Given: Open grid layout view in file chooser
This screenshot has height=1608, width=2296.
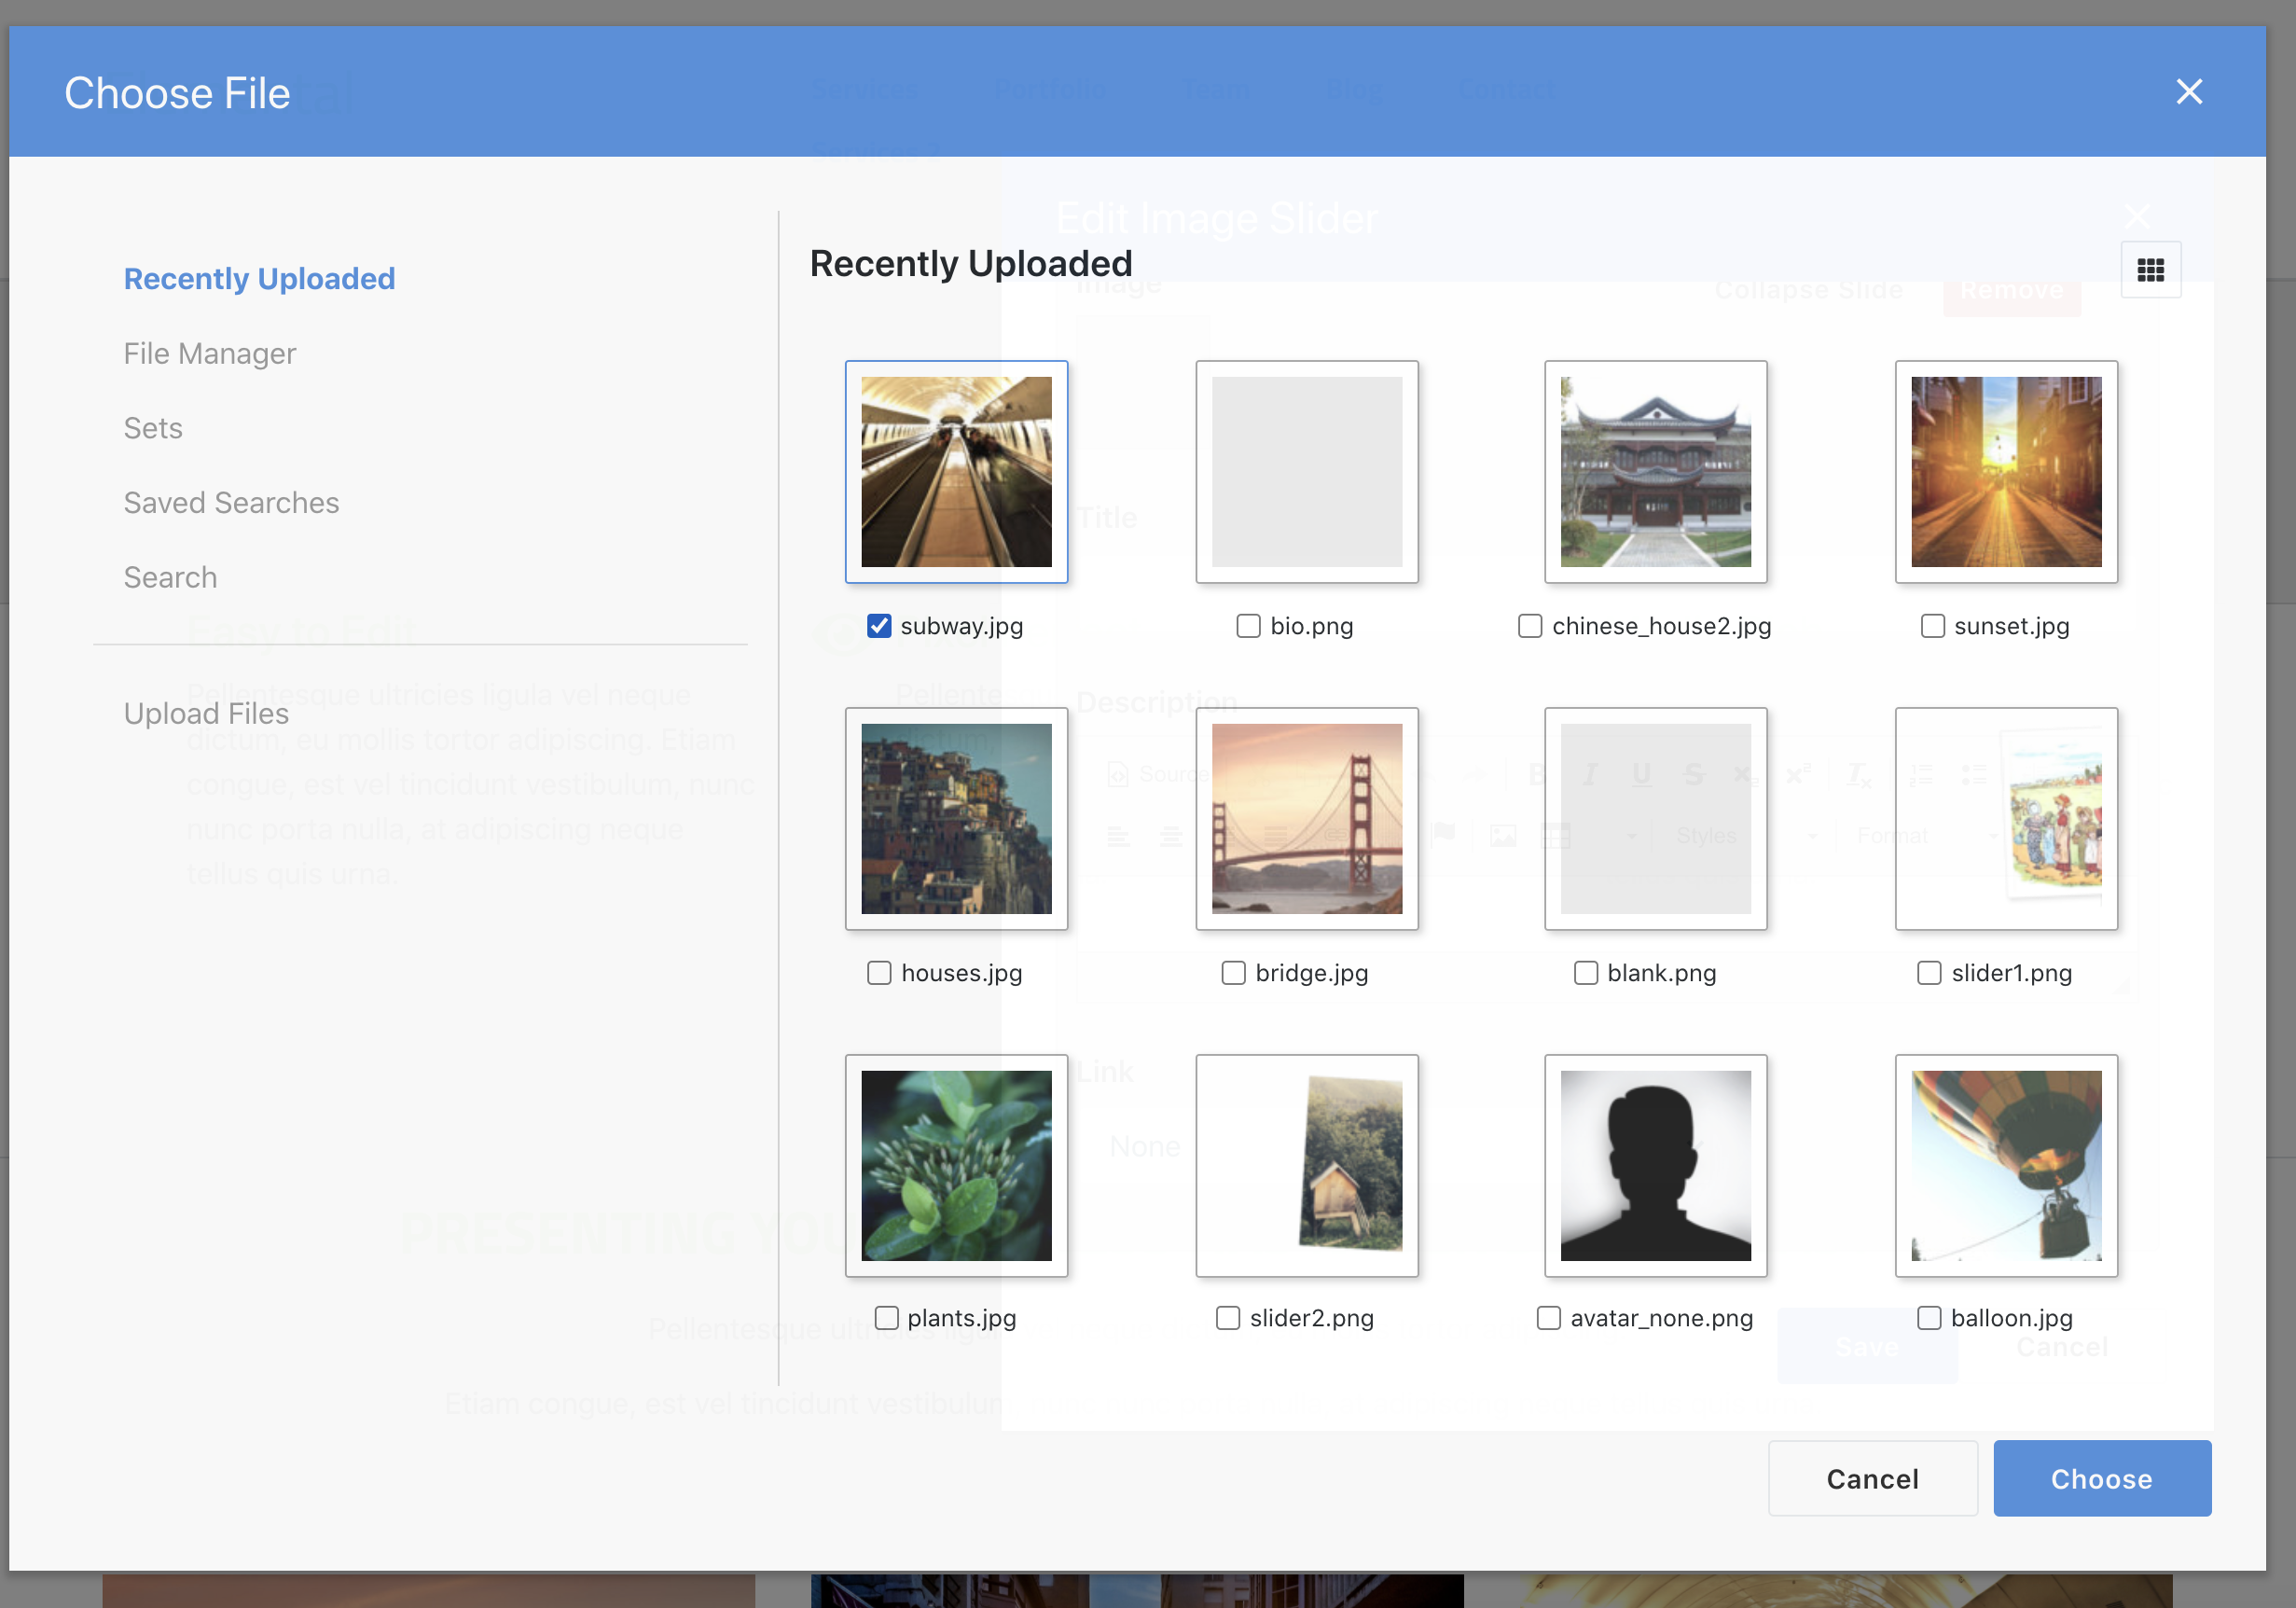Looking at the screenshot, I should 2151,269.
